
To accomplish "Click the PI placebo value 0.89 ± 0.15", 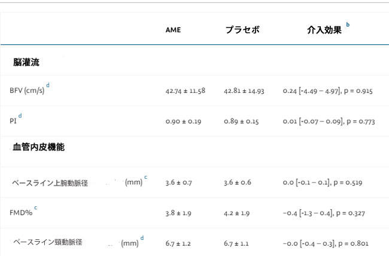I will point(241,121).
